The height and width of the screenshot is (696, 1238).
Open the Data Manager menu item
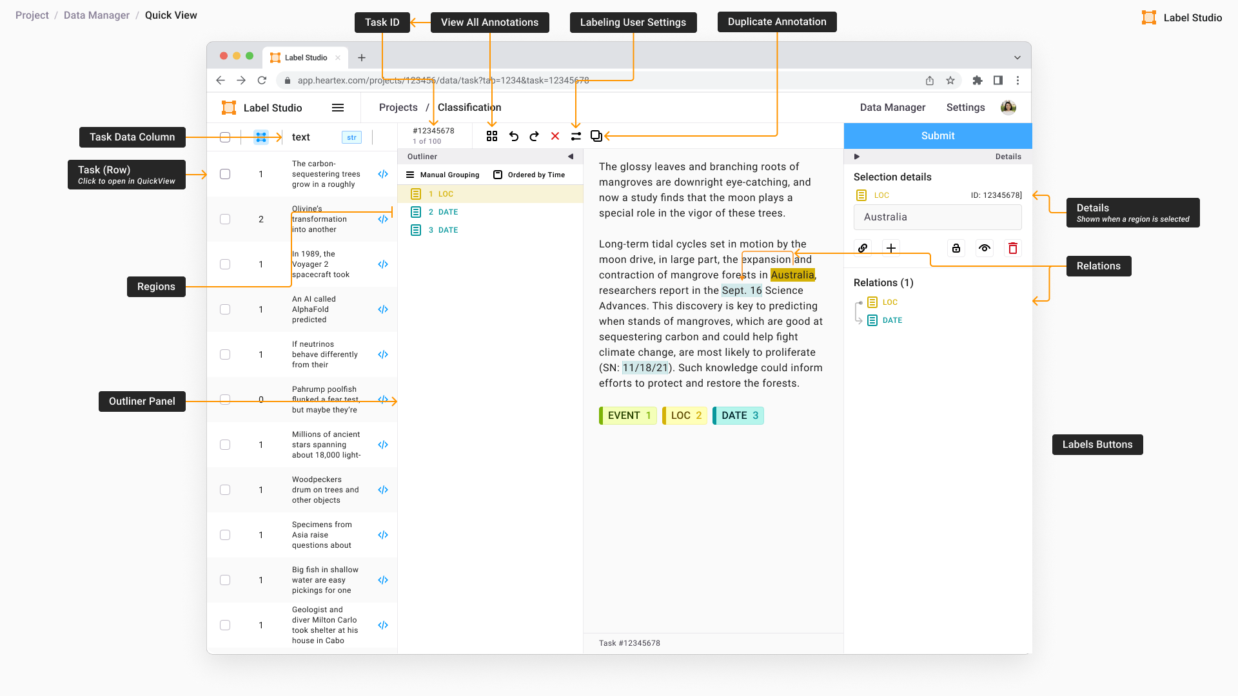pos(892,108)
